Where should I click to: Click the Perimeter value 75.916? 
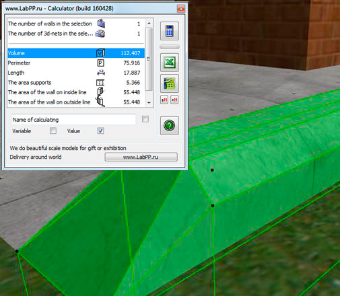pyautogui.click(x=132, y=63)
